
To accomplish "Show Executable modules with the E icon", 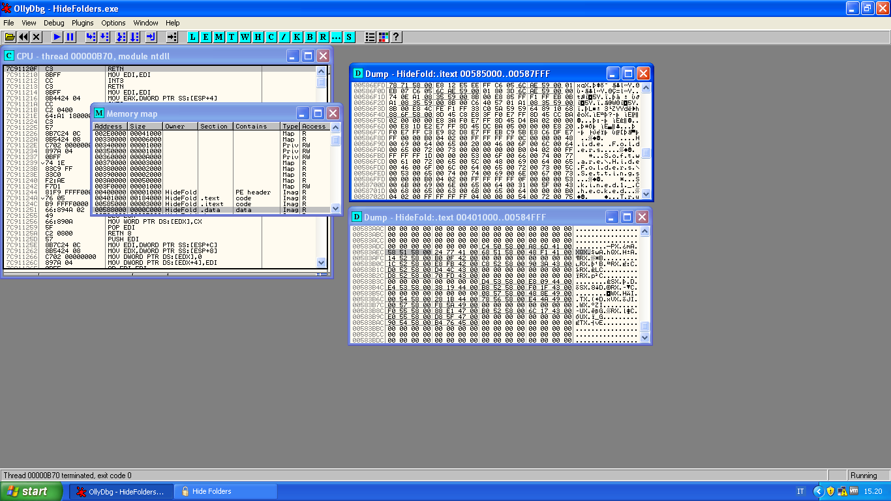I will 206,37.
